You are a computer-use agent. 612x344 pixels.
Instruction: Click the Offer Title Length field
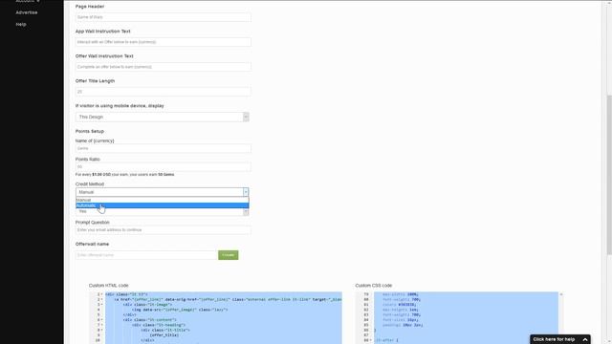click(x=164, y=92)
